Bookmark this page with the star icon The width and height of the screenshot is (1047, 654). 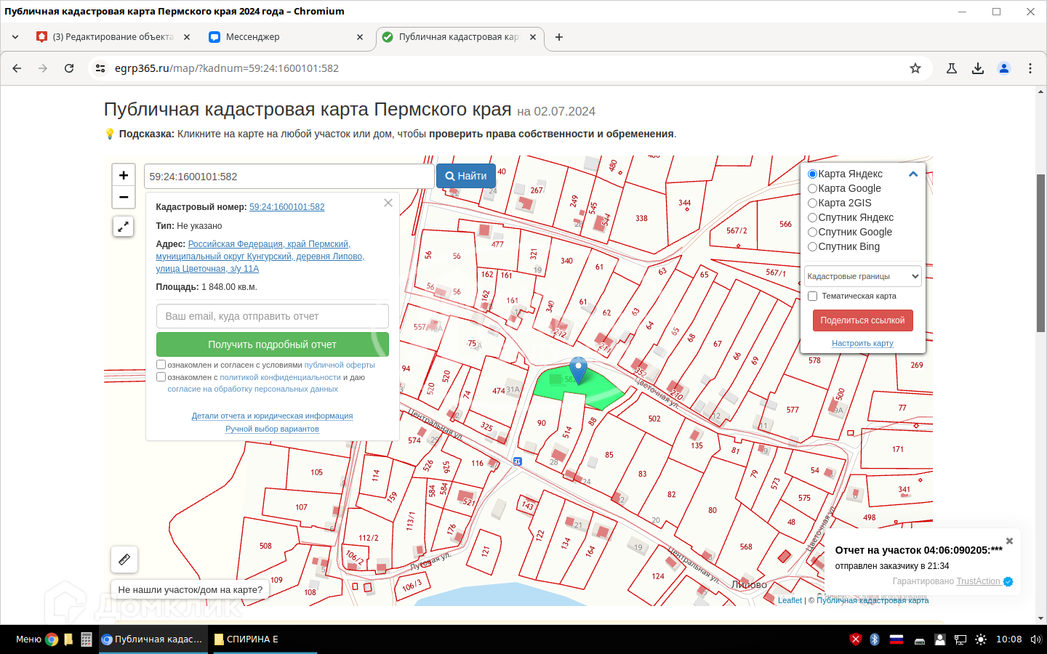915,68
